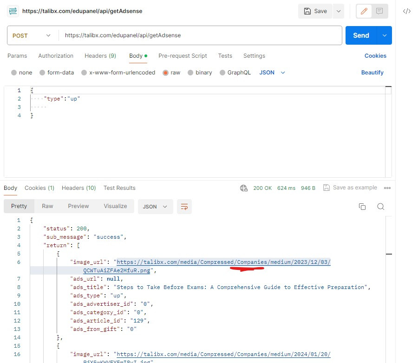Click the "ads_url": null line
418x363 pixels.
click(97, 279)
